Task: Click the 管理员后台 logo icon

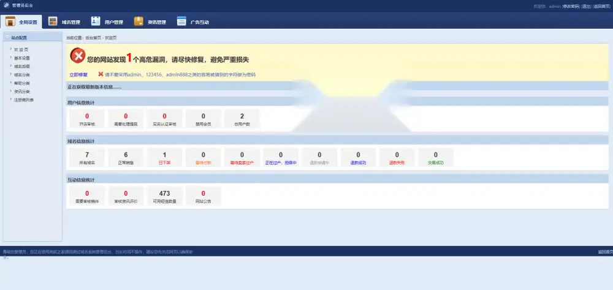Action: (x=6, y=5)
